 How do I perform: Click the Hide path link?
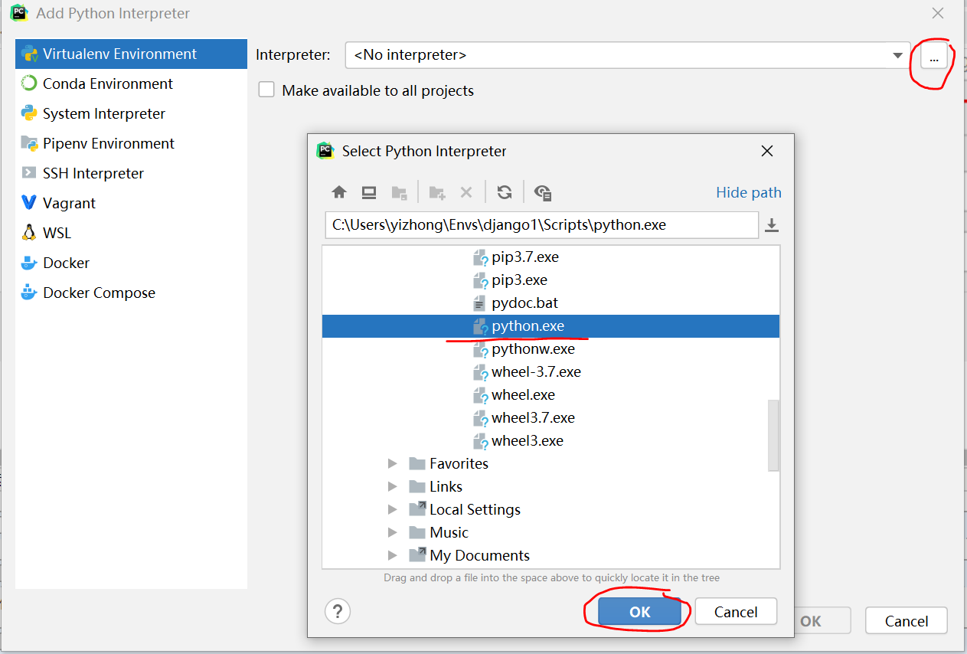point(749,192)
